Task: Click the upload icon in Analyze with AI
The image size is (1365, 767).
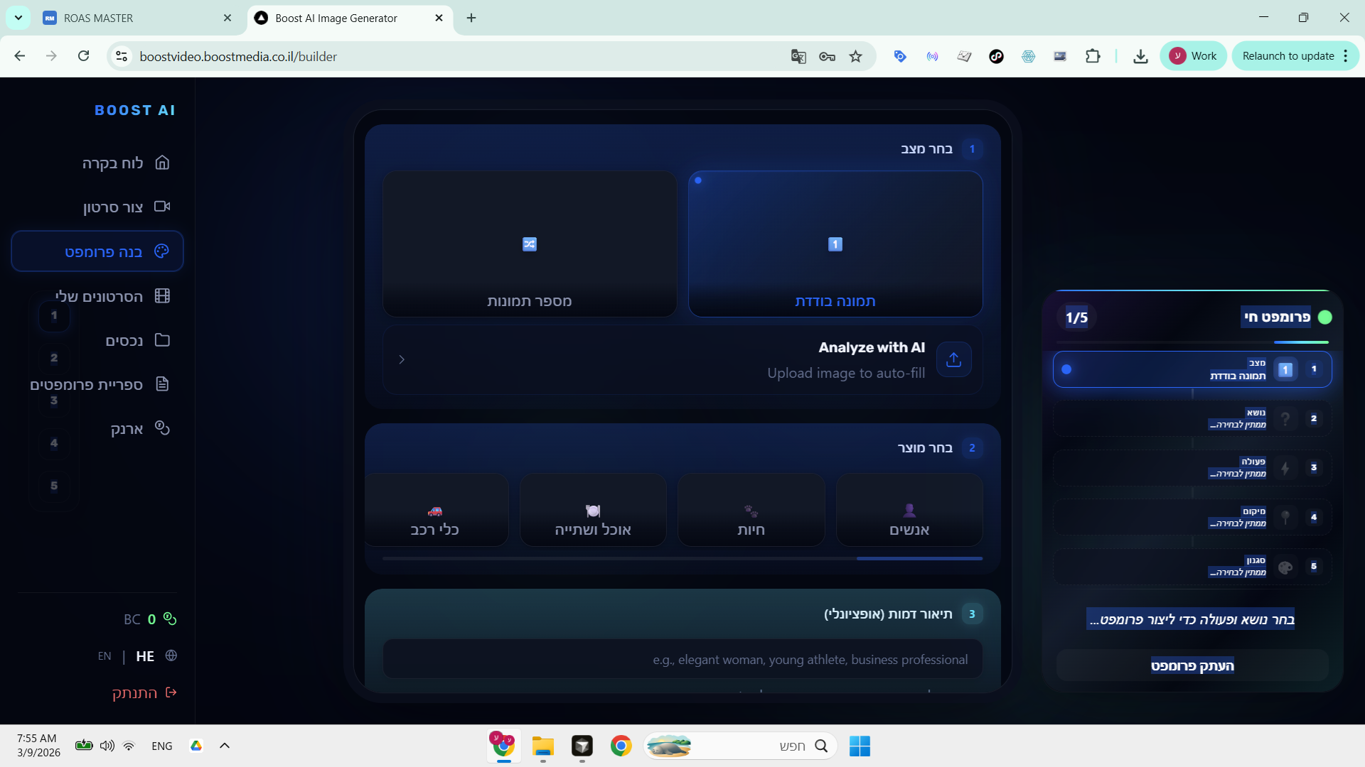Action: (953, 359)
